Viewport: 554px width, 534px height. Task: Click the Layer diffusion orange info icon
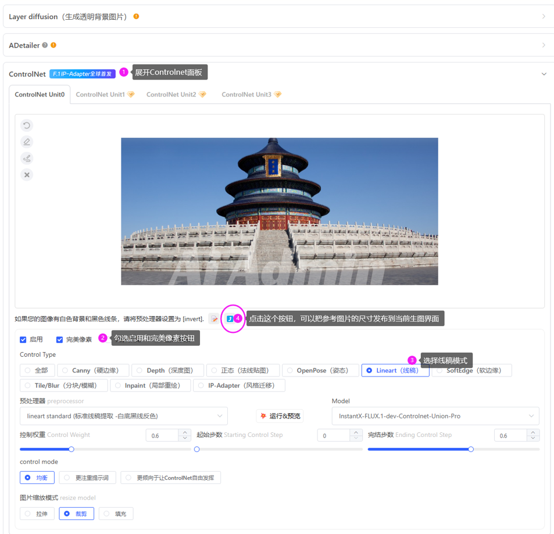coord(137,16)
